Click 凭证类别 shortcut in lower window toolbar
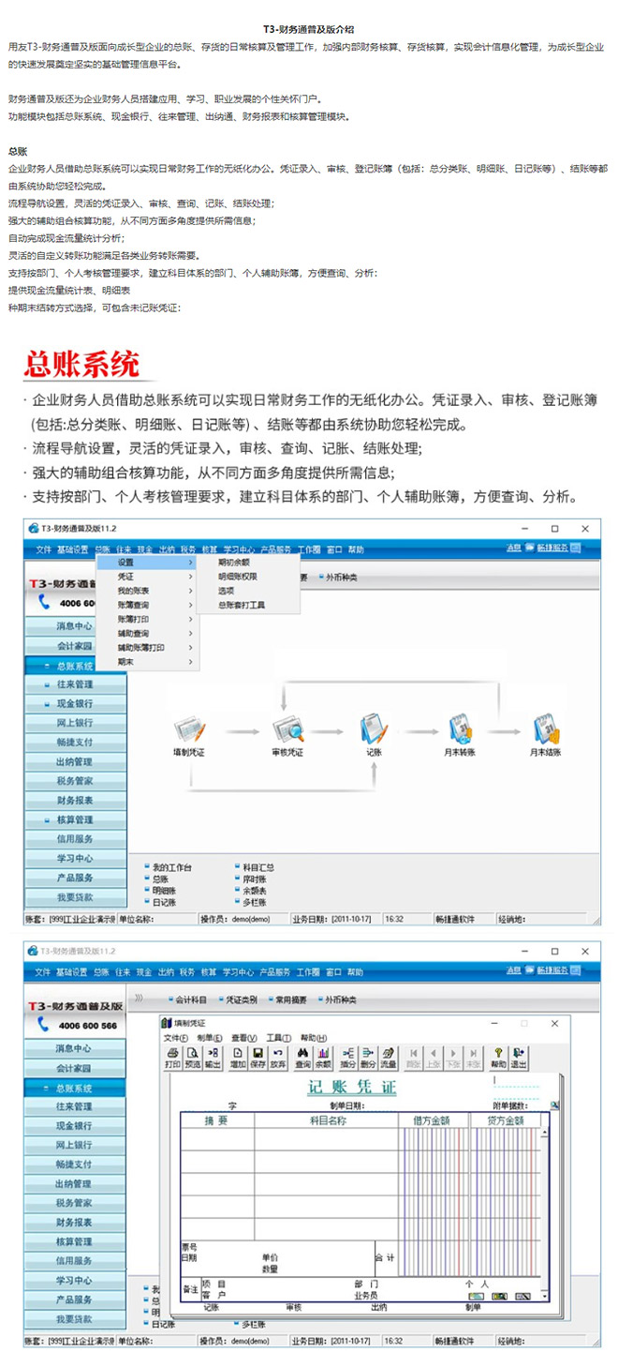 click(x=242, y=999)
